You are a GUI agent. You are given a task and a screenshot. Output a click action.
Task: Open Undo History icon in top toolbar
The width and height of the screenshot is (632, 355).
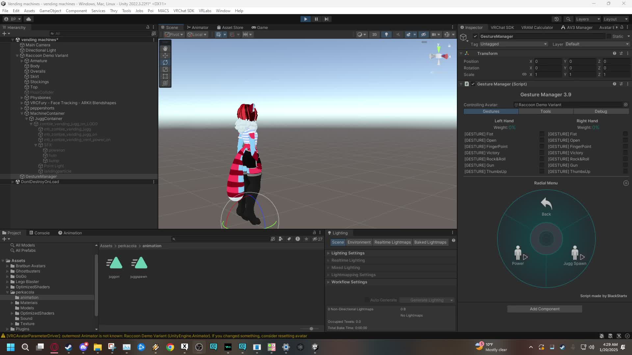pyautogui.click(x=557, y=19)
